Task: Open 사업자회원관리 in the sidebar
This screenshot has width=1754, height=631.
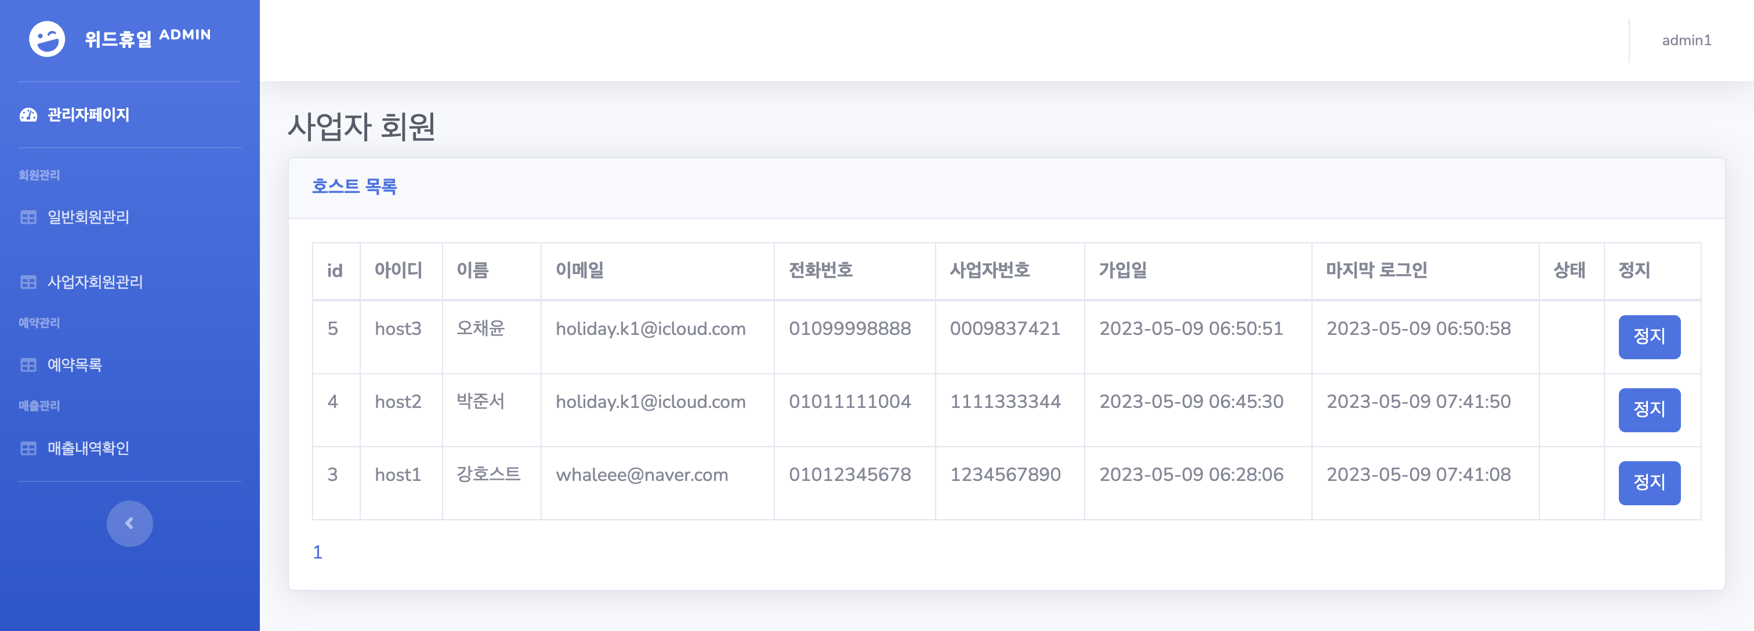Action: coord(95,282)
